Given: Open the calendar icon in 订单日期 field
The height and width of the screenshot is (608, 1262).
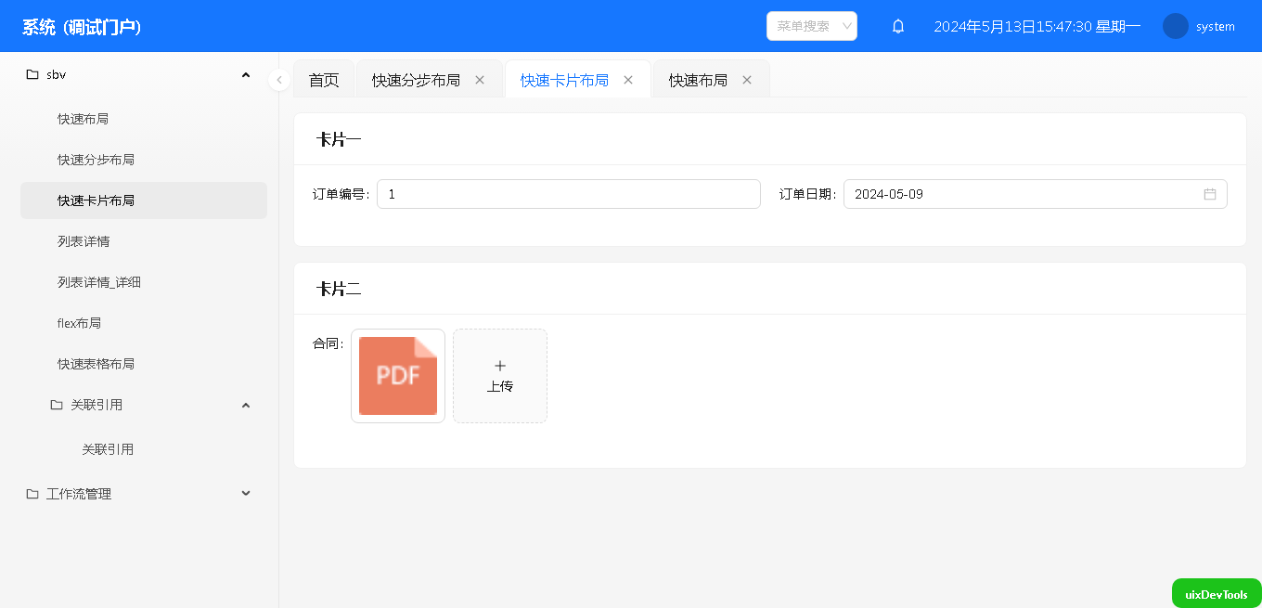Looking at the screenshot, I should [x=1209, y=194].
